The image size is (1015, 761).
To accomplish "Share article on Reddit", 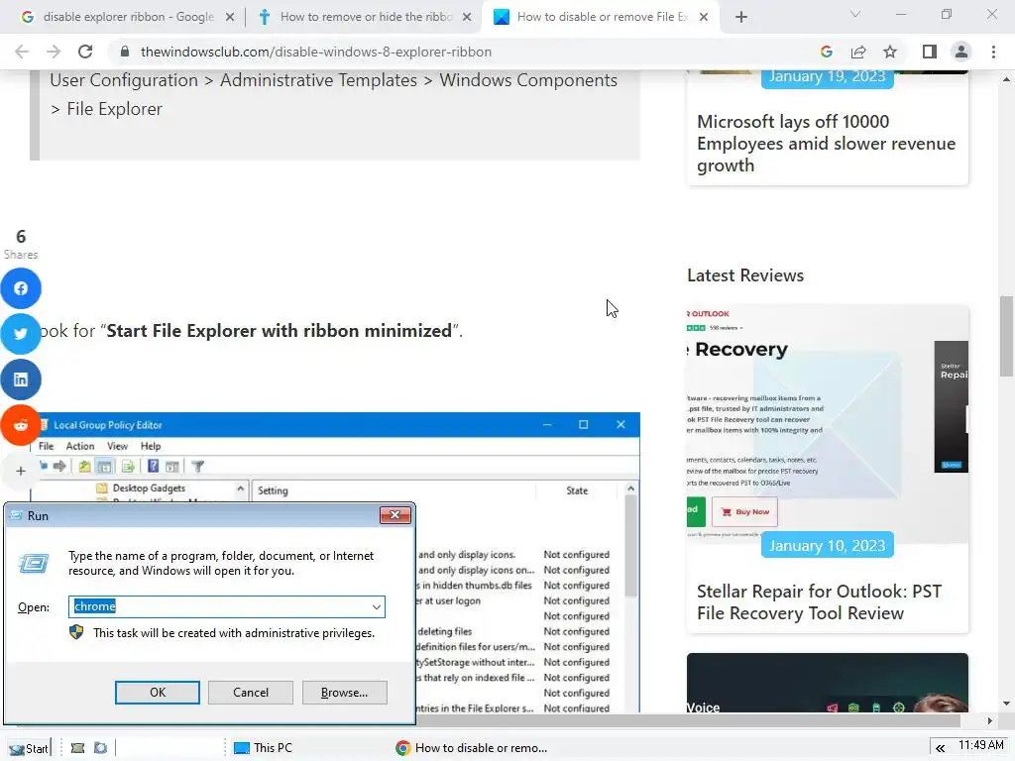I will [21, 425].
